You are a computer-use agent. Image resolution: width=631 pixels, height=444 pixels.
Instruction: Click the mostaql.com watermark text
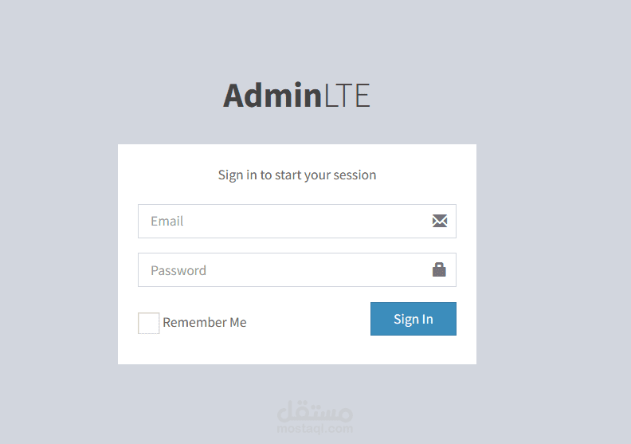(315, 429)
